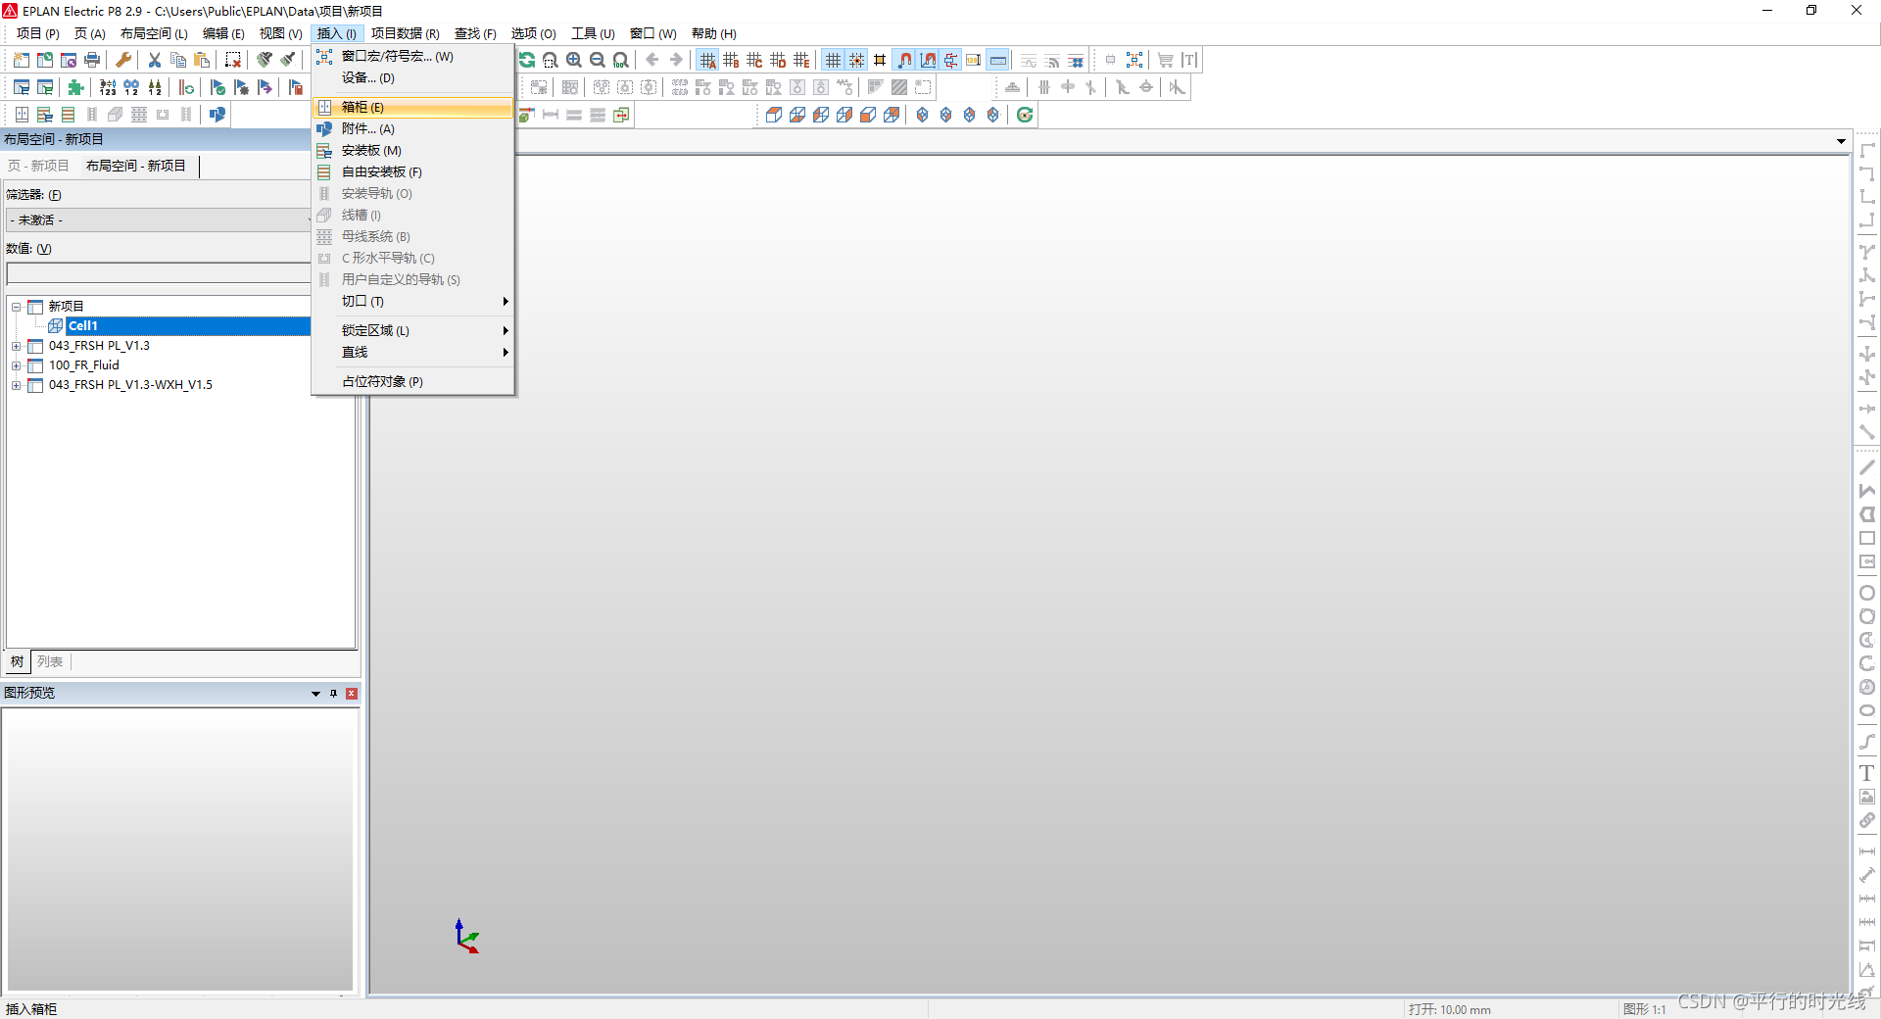Open the 工具 (U) menu
This screenshot has width=1881, height=1019.
coord(593,33)
